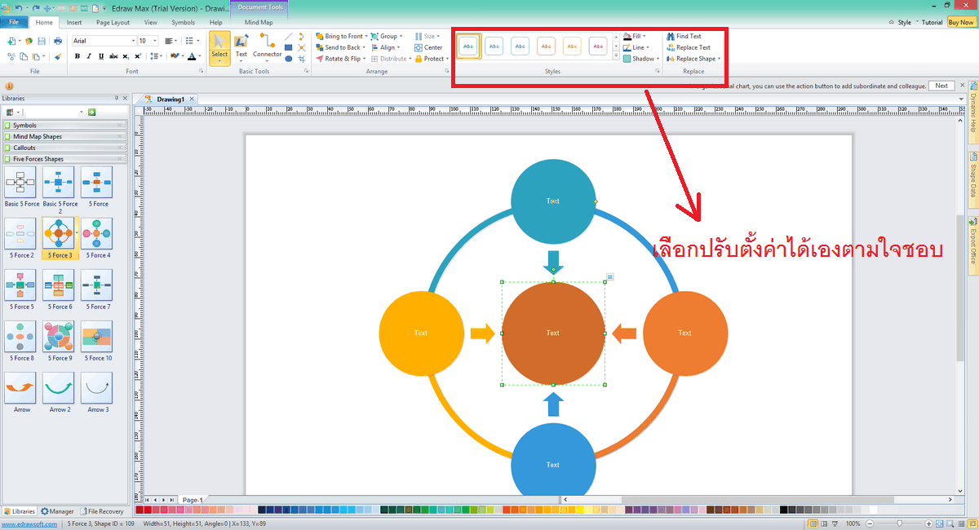Select the line drawing tool

(x=288, y=36)
